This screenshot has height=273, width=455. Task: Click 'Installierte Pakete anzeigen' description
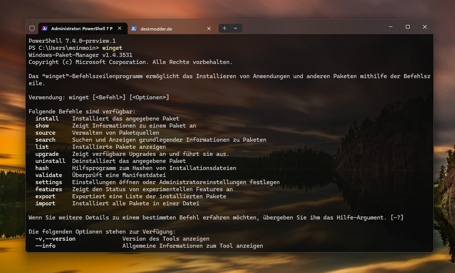point(119,147)
